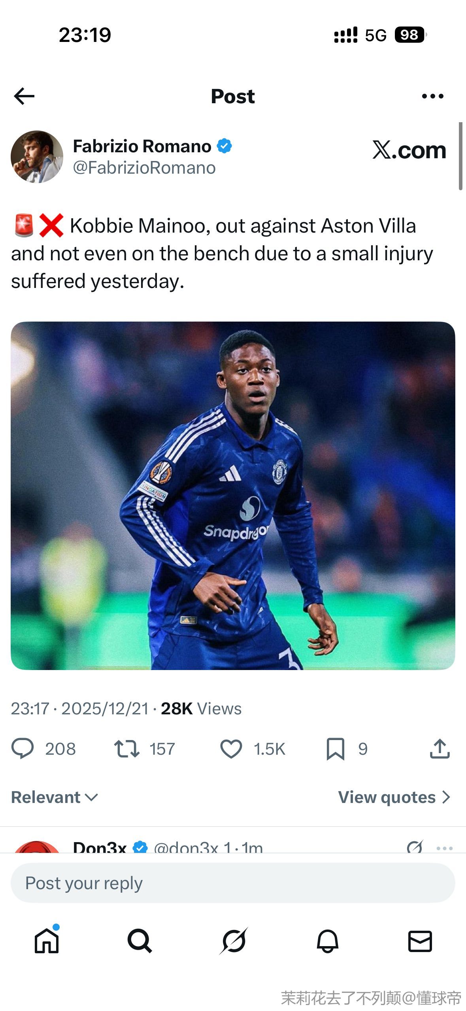This screenshot has height=1011, width=466.
Task: Bookmark the post about Kobbie Mainoo
Action: pyautogui.click(x=335, y=749)
